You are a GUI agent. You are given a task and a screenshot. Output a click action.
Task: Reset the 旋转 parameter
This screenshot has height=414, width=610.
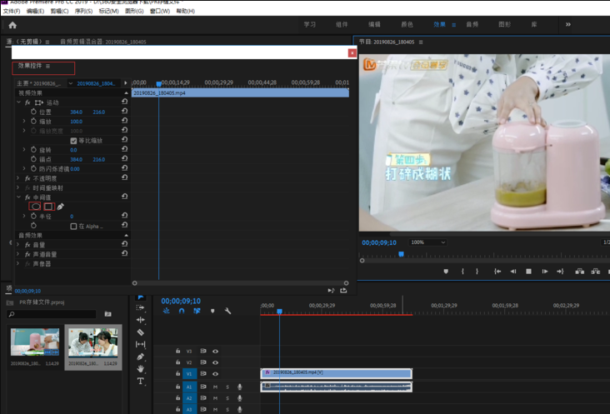click(124, 149)
